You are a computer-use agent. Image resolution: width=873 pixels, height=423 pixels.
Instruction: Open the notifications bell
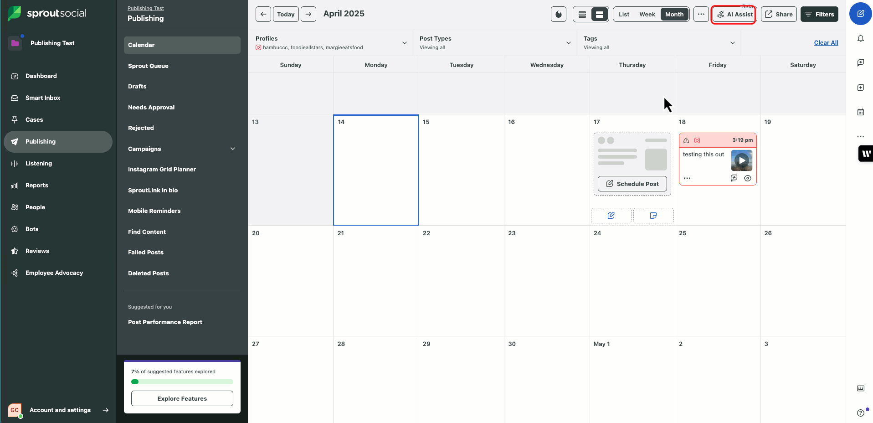[860, 39]
